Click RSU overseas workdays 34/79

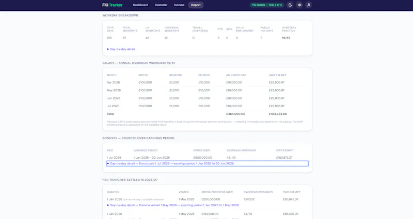248,214
